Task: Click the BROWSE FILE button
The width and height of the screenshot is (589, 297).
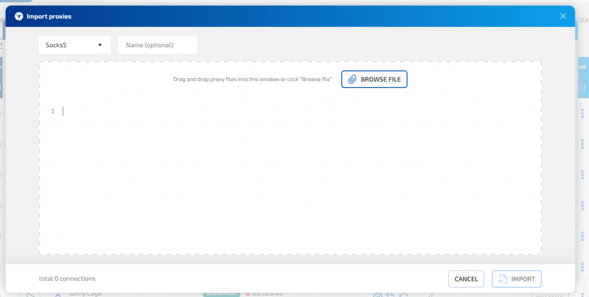Action: tap(374, 79)
